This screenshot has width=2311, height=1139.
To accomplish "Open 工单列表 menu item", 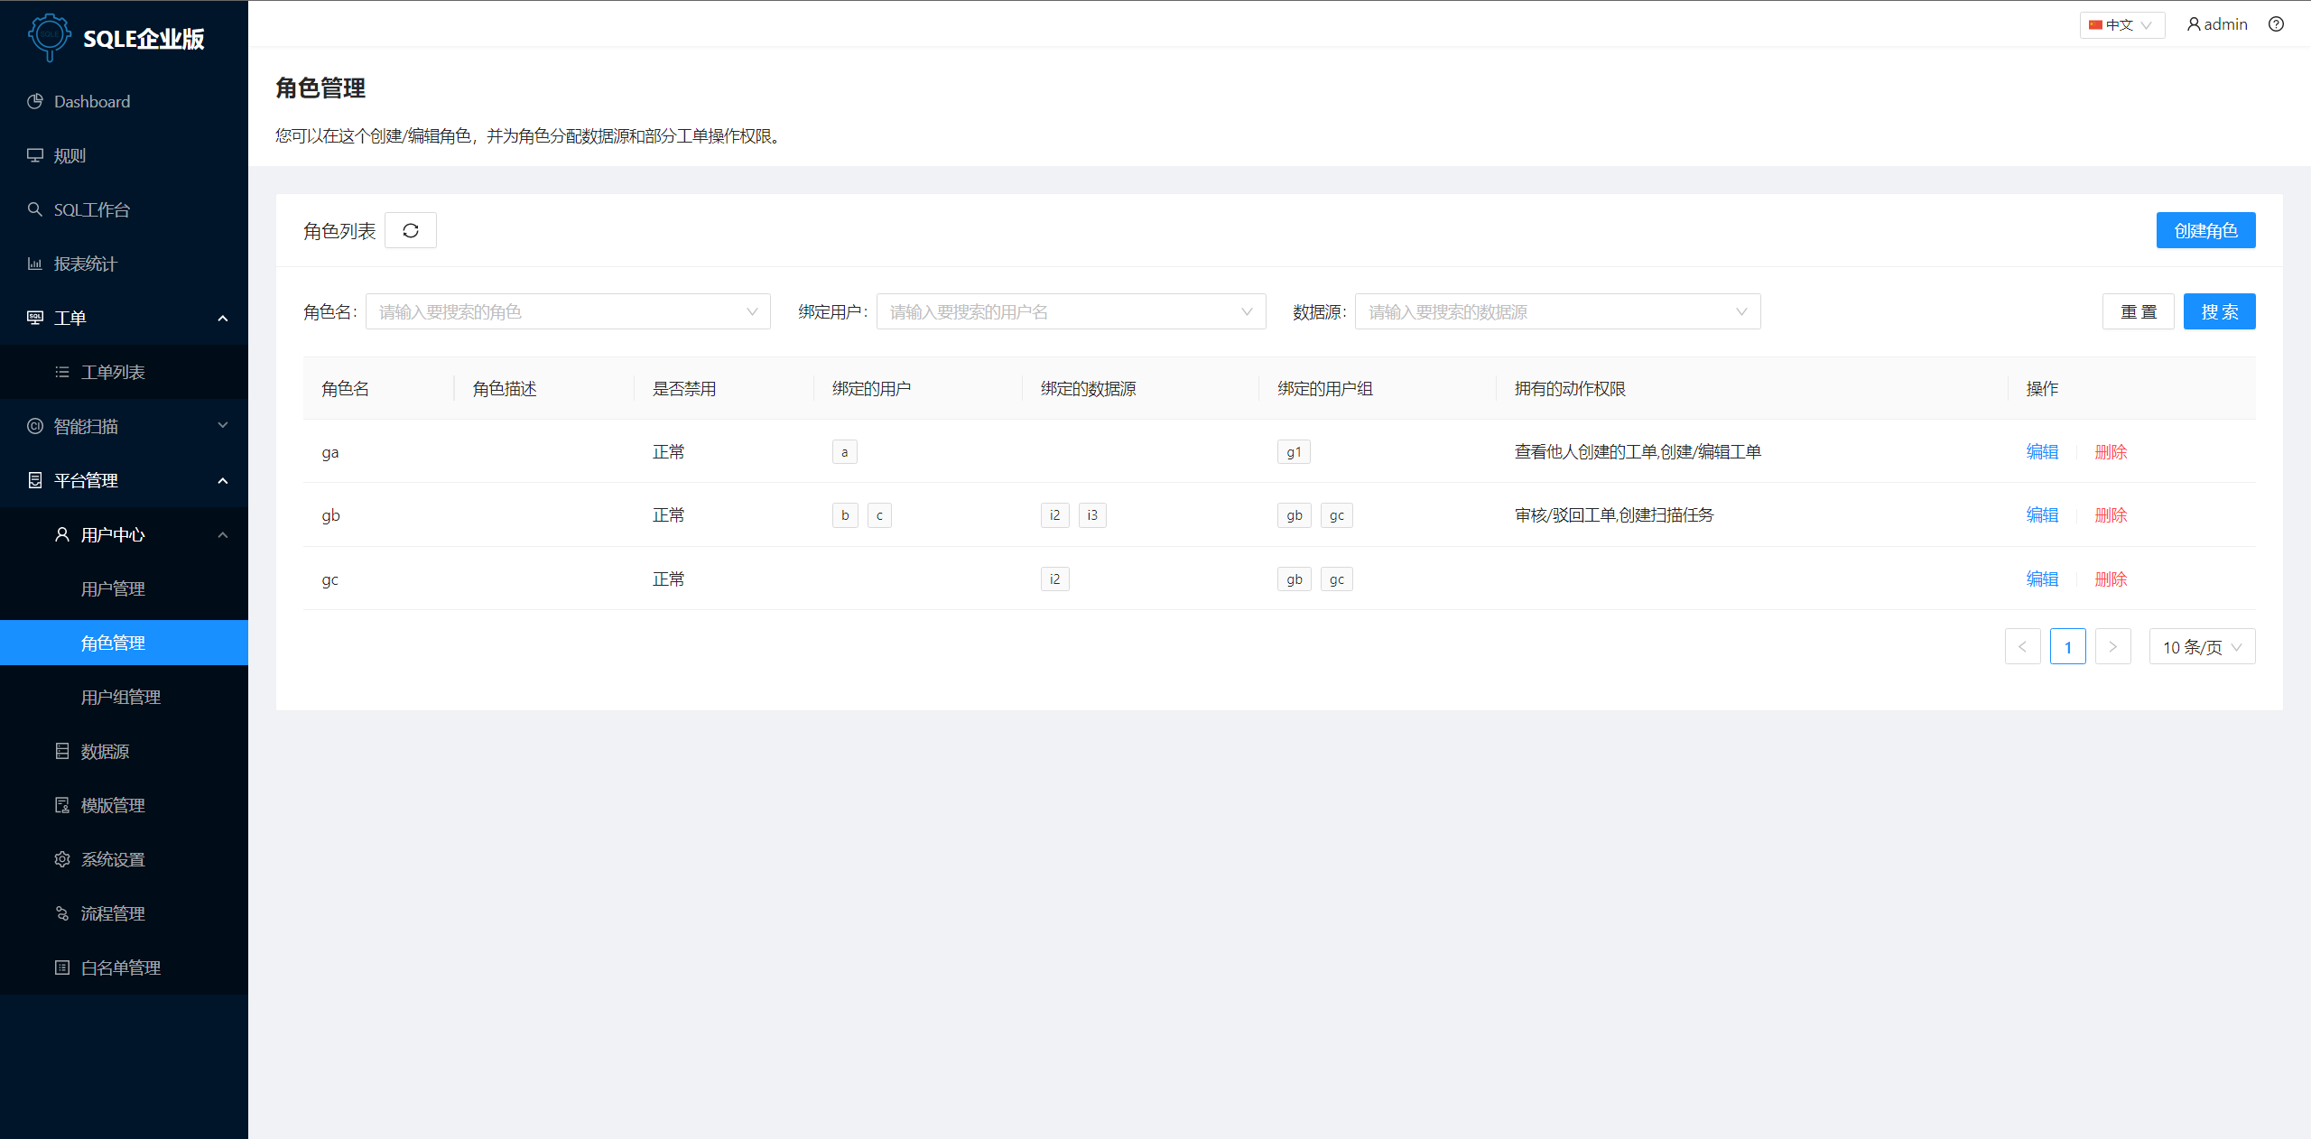I will (x=124, y=372).
